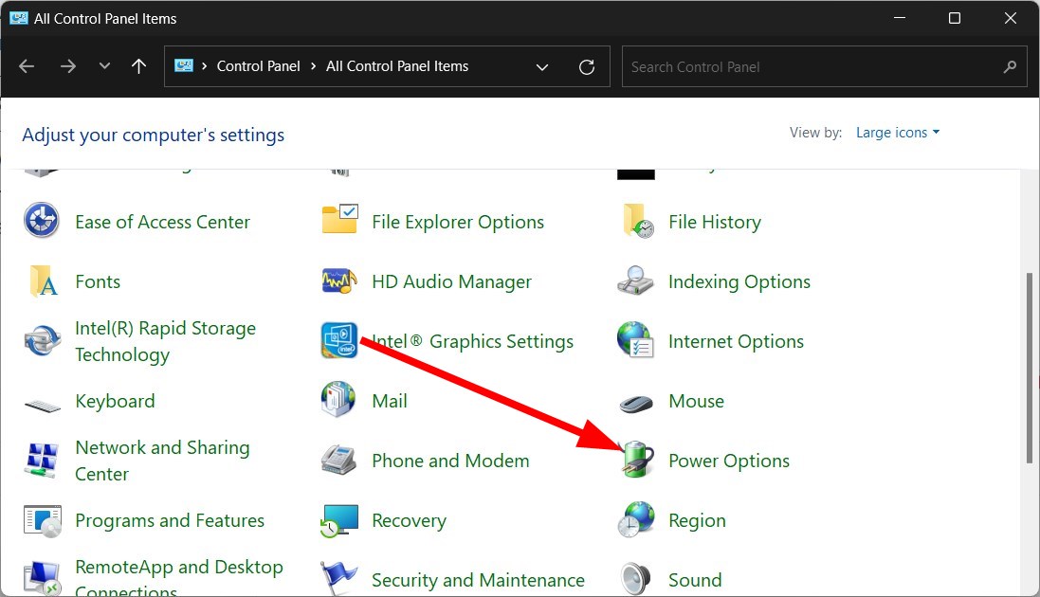1040x597 pixels.
Task: Open the View by Large icons dropdown
Action: [x=897, y=133]
